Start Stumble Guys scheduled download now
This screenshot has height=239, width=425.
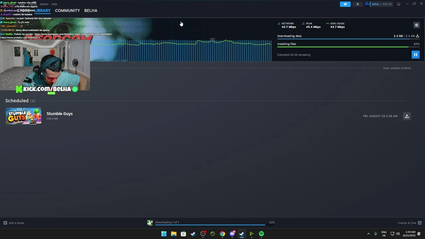(407, 116)
